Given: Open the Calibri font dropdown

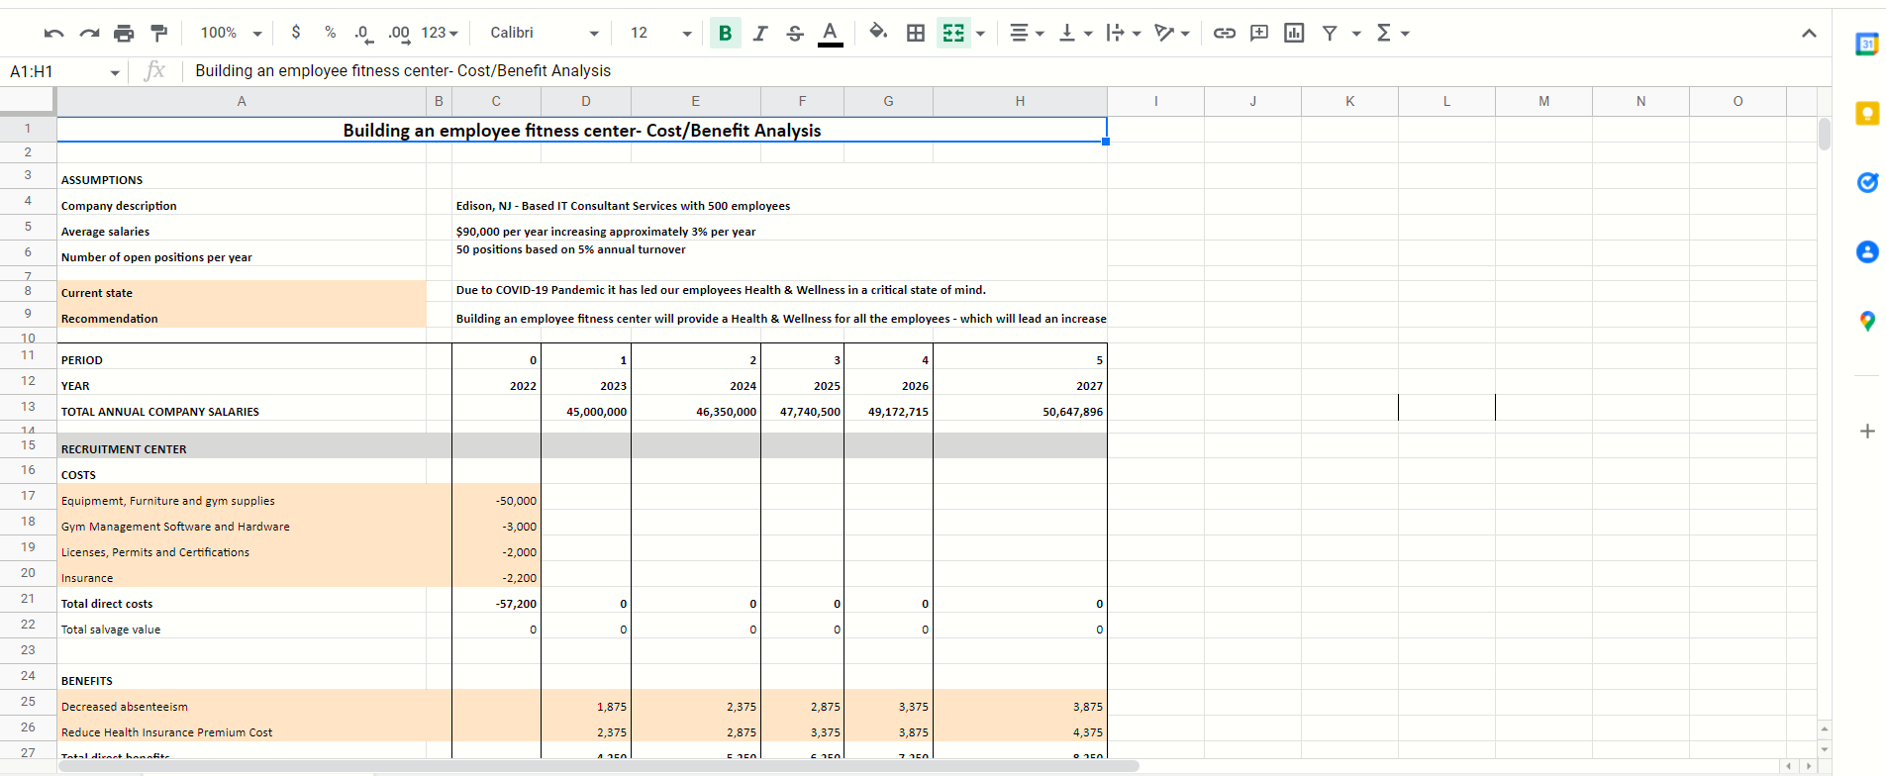Looking at the screenshot, I should pyautogui.click(x=545, y=33).
